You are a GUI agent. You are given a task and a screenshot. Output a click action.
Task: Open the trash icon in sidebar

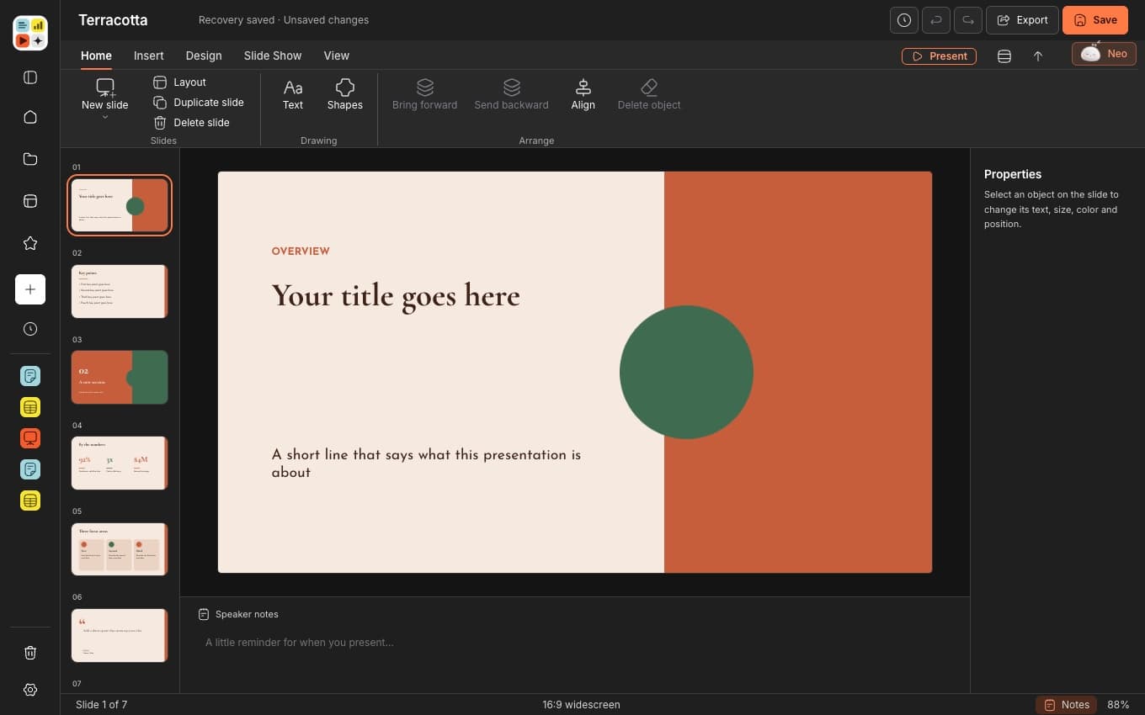[x=30, y=653]
